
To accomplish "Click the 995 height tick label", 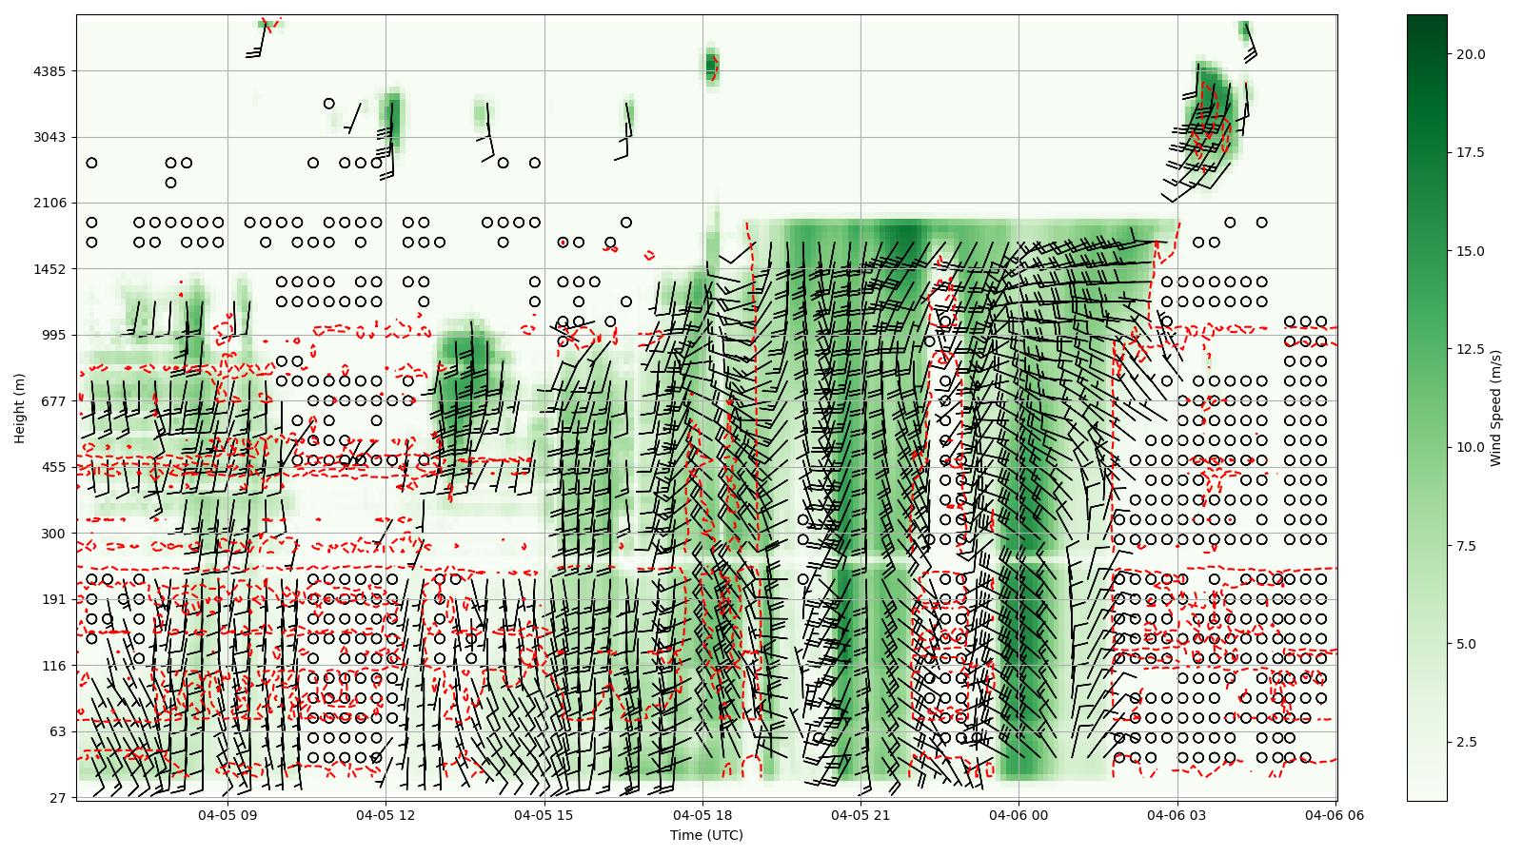I will click(x=52, y=335).
